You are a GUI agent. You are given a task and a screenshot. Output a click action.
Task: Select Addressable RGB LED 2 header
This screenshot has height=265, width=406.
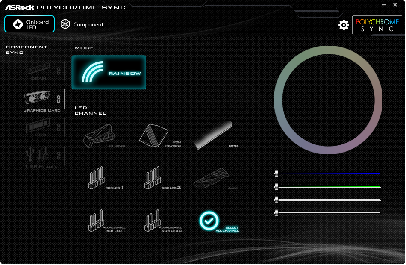coord(163,221)
